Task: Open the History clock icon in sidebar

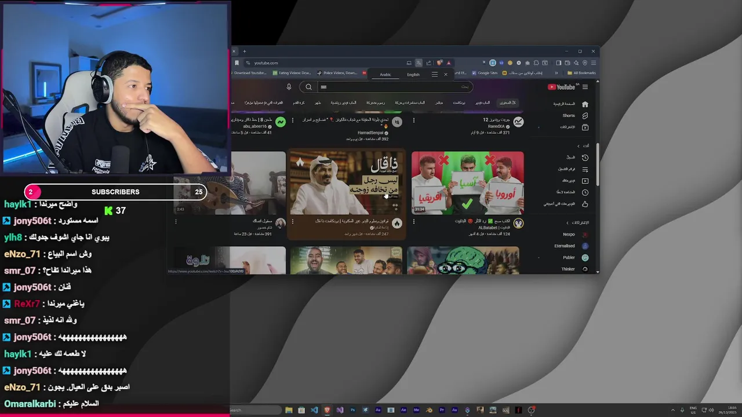Action: pos(585,158)
